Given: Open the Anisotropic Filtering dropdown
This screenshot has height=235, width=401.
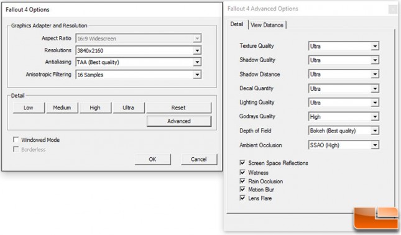Looking at the screenshot, I should (x=139, y=75).
